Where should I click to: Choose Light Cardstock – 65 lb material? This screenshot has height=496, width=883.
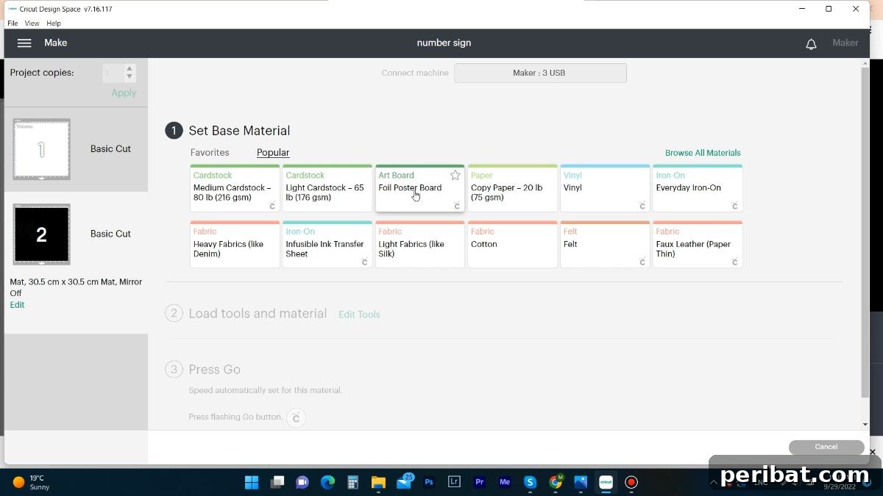(x=327, y=188)
